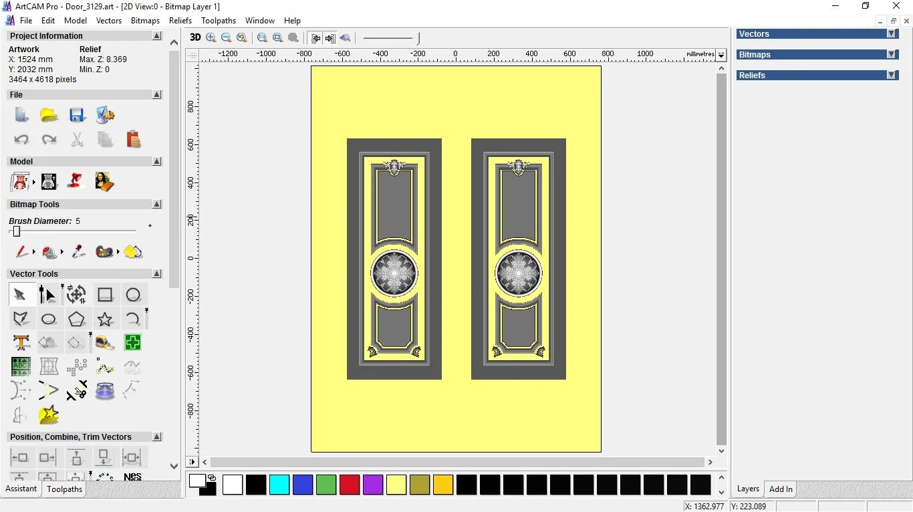The height and width of the screenshot is (512, 913).
Task: Select the Zoom In tool
Action: [x=211, y=37]
